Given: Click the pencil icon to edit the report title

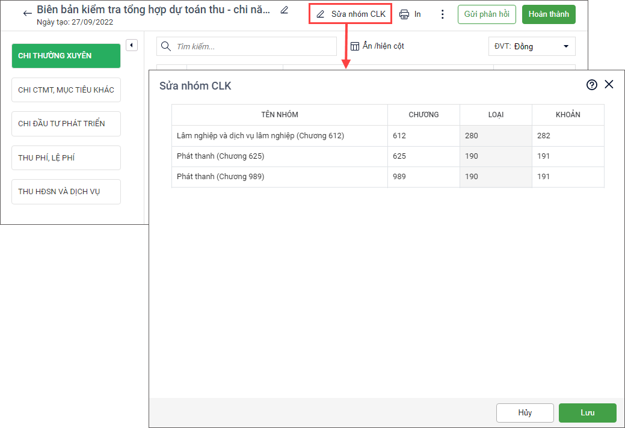Looking at the screenshot, I should pos(285,10).
